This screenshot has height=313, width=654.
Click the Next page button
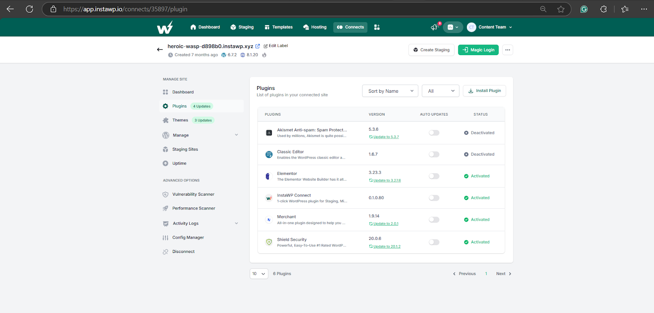point(504,274)
